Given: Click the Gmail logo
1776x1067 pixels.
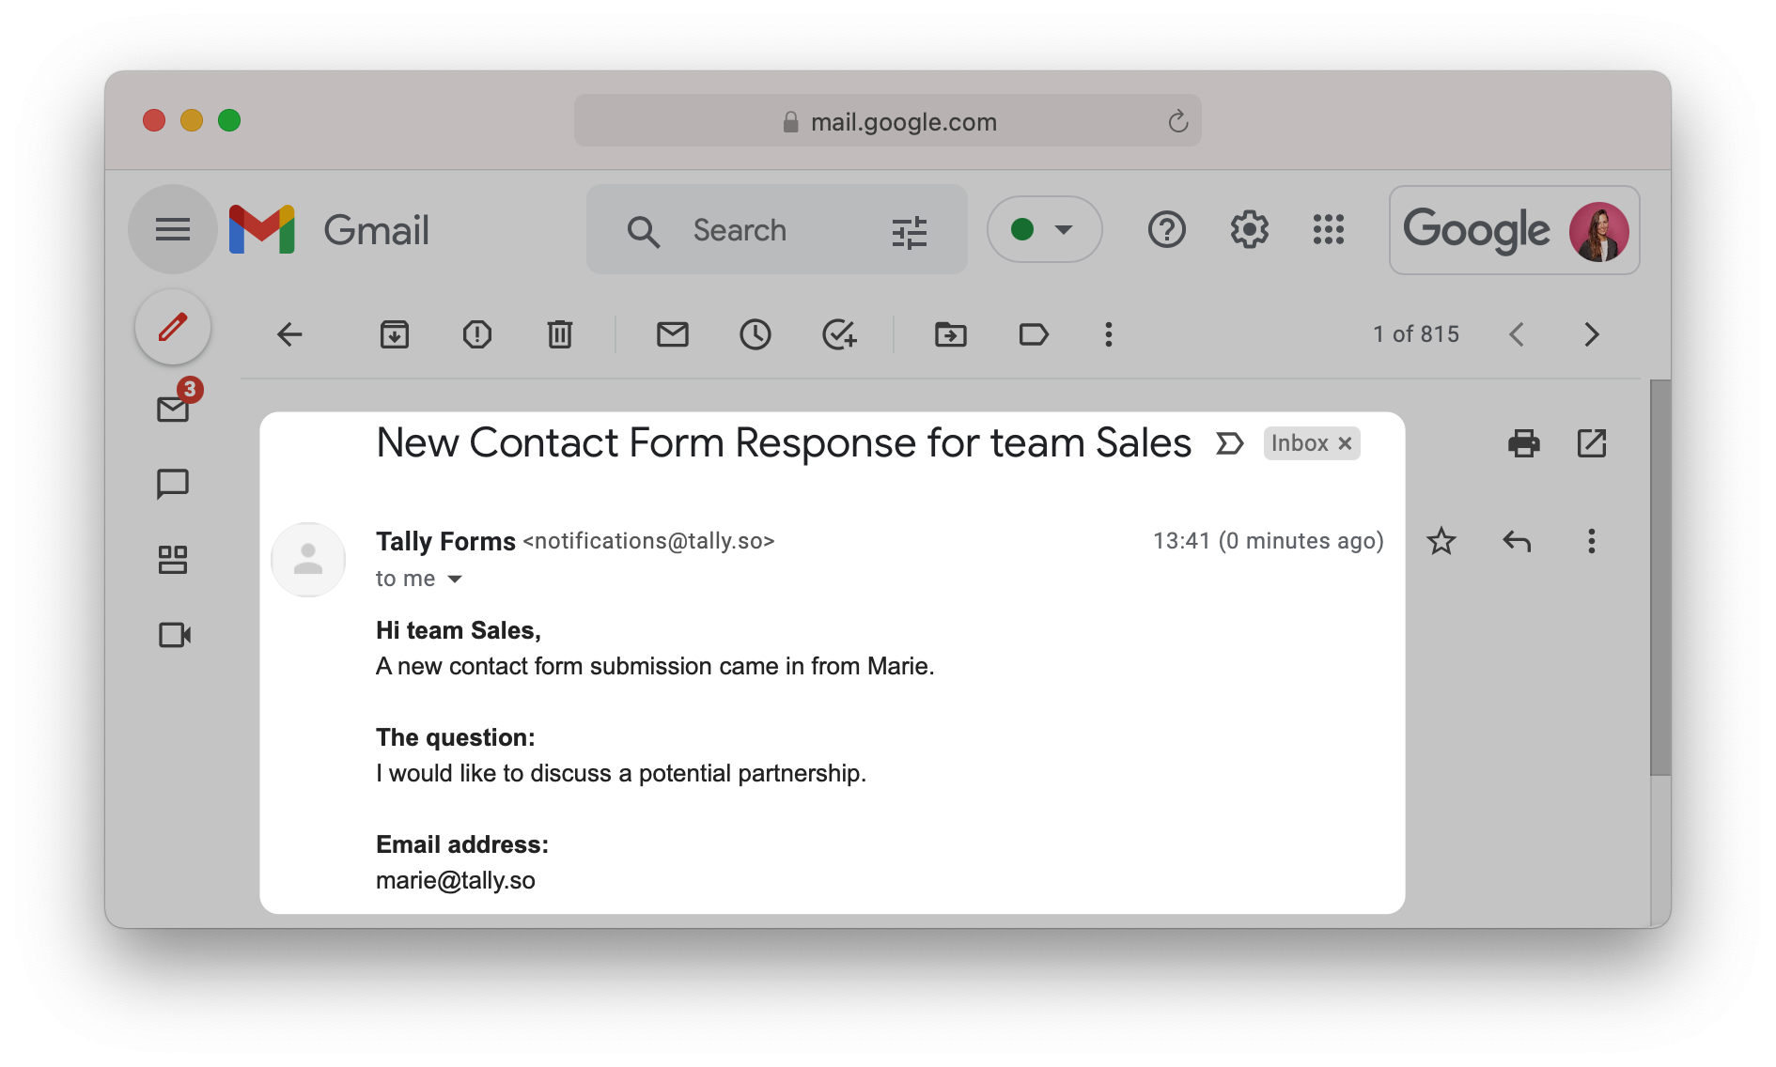Looking at the screenshot, I should click(330, 230).
